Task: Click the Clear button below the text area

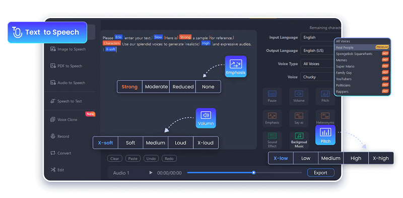Action: coord(115,159)
